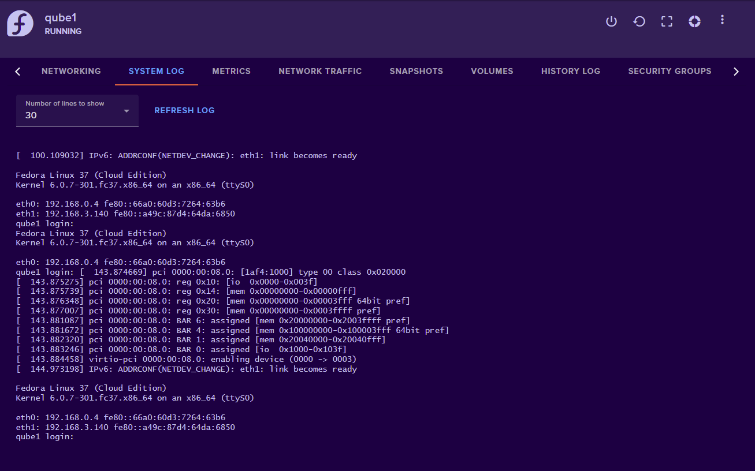Viewport: 755px width, 471px height.
Task: Click the reboot instance icon
Action: point(639,21)
